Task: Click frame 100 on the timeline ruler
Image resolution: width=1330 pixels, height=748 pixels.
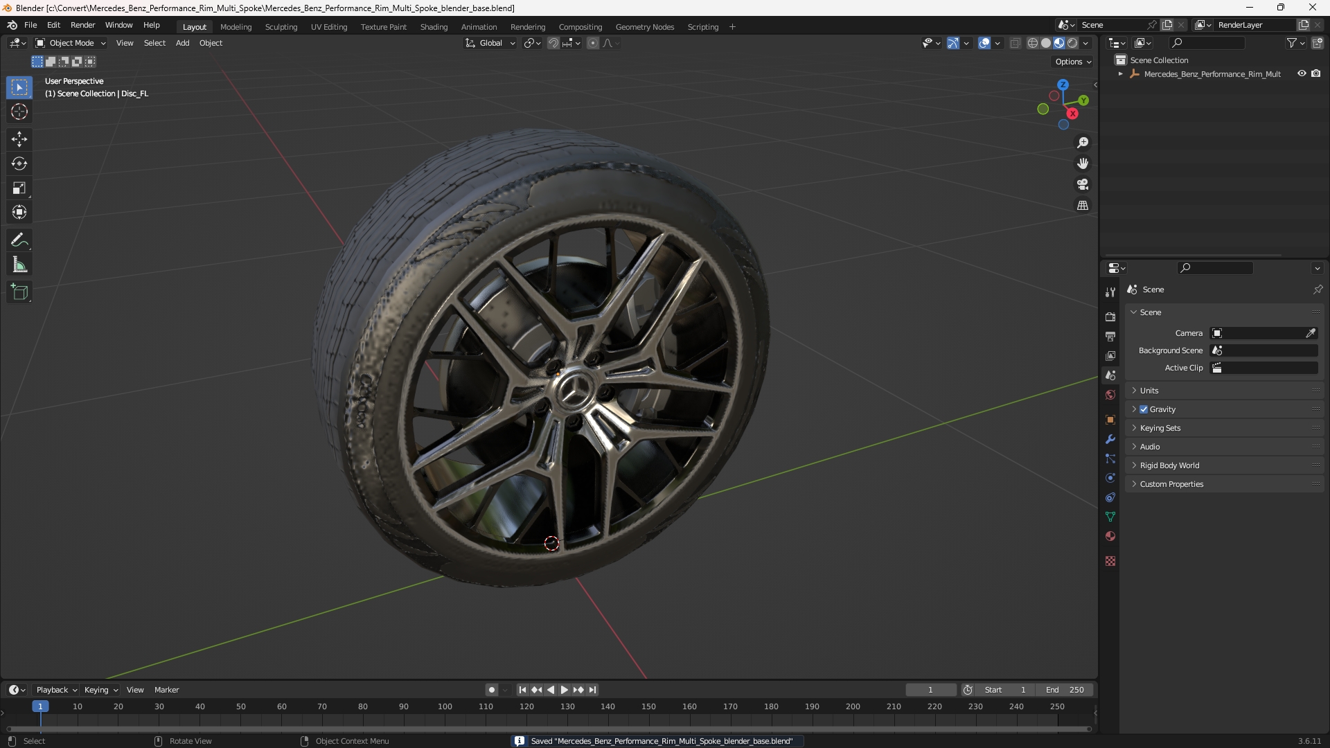Action: pyautogui.click(x=445, y=706)
